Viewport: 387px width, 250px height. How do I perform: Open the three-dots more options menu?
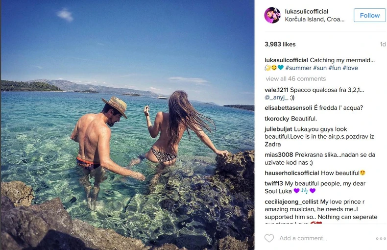click(381, 238)
